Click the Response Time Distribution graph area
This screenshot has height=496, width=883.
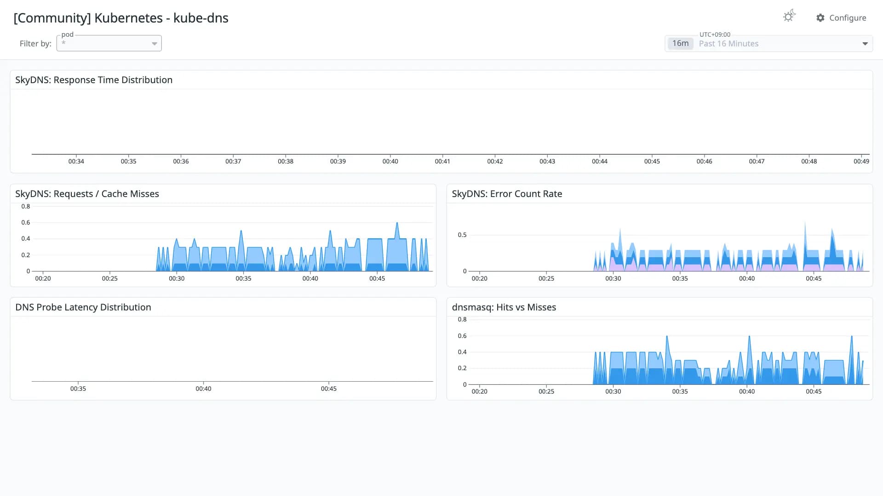[x=451, y=122]
